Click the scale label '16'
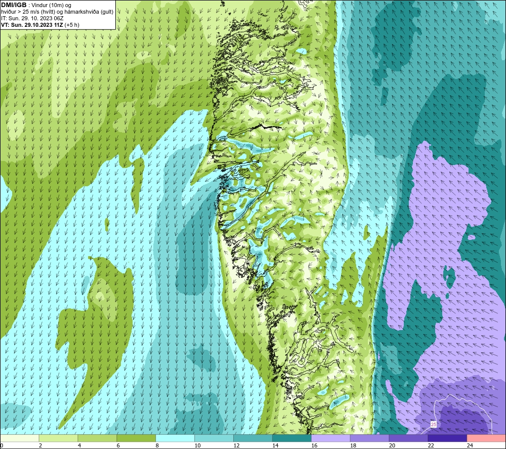Viewport: 506px width, 449px height. click(x=314, y=445)
